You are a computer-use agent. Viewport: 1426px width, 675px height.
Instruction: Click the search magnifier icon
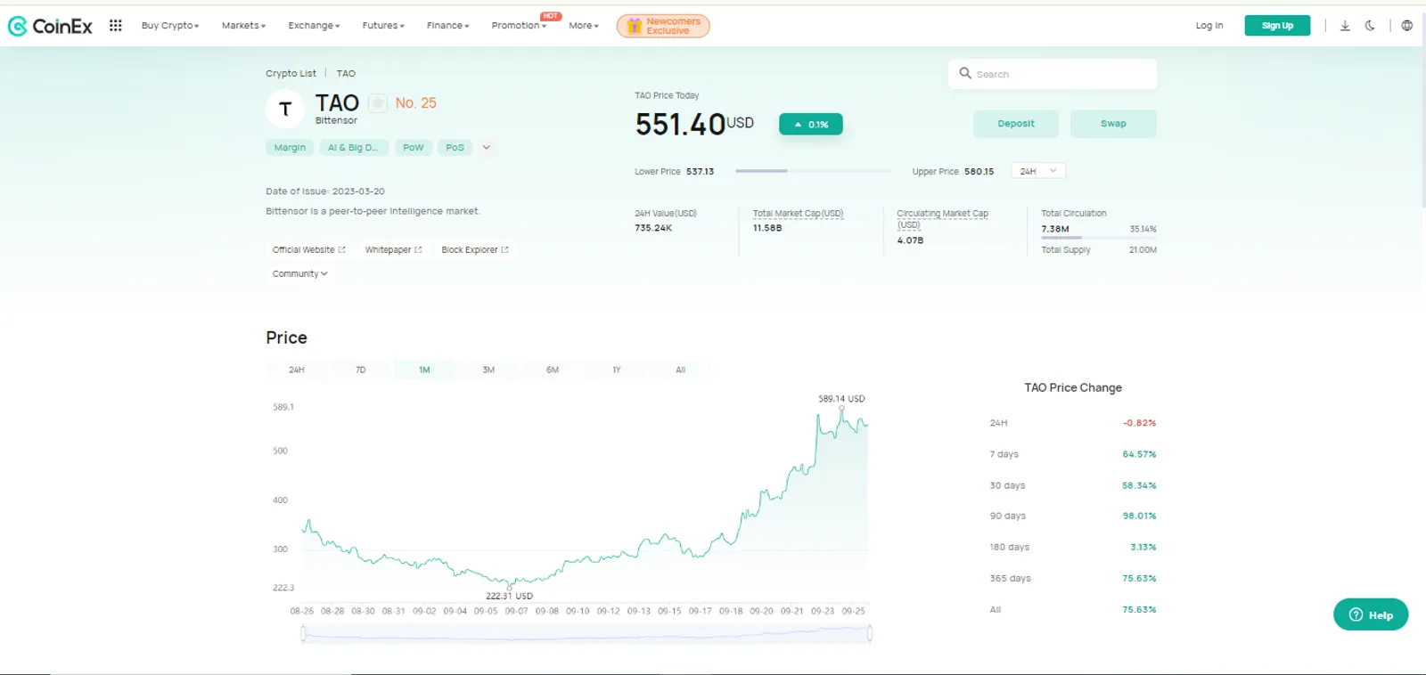coord(965,73)
